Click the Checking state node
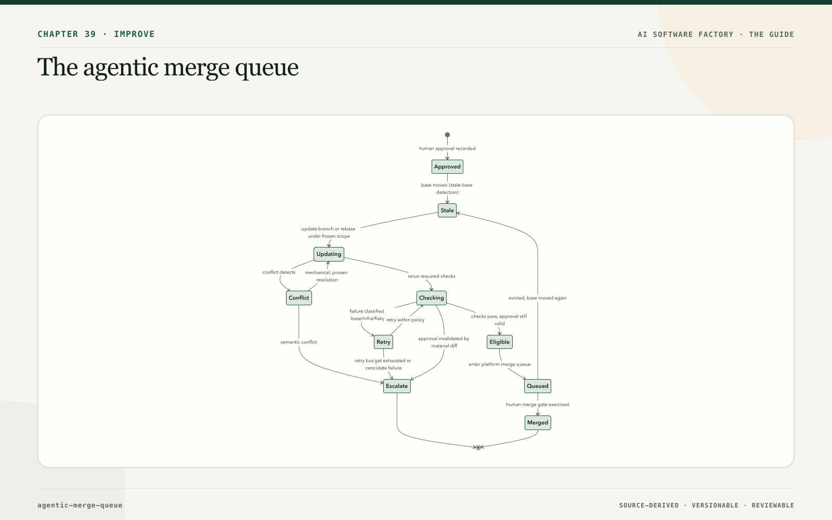This screenshot has height=520, width=832. 432,298
